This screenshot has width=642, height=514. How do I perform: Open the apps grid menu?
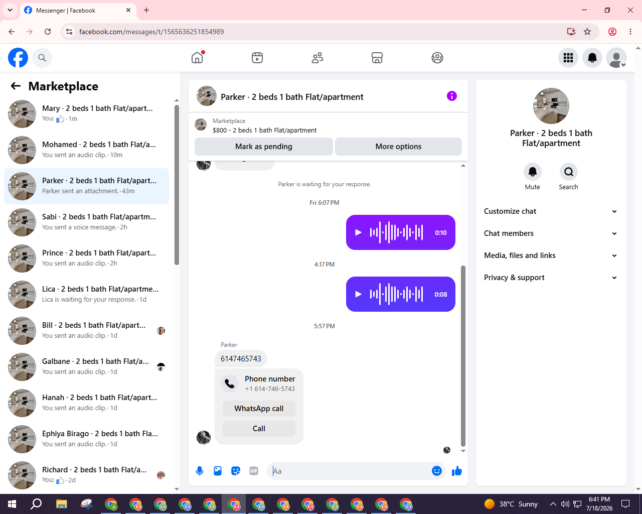[568, 58]
